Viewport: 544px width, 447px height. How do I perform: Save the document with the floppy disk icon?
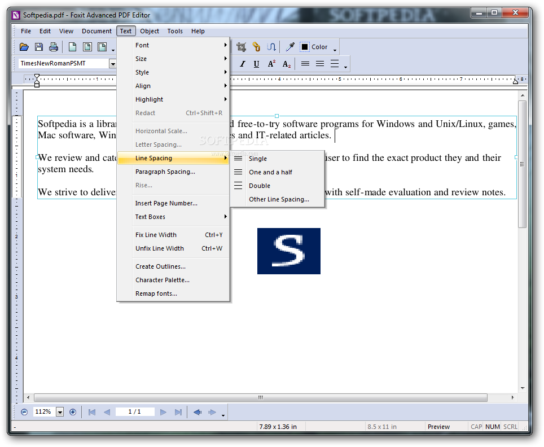(x=39, y=47)
